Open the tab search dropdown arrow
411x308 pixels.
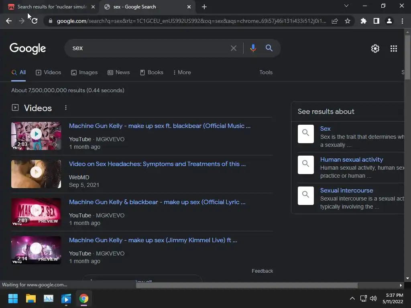tap(346, 6)
